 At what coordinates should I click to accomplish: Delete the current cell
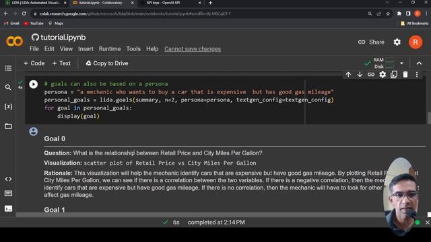tap(405, 75)
